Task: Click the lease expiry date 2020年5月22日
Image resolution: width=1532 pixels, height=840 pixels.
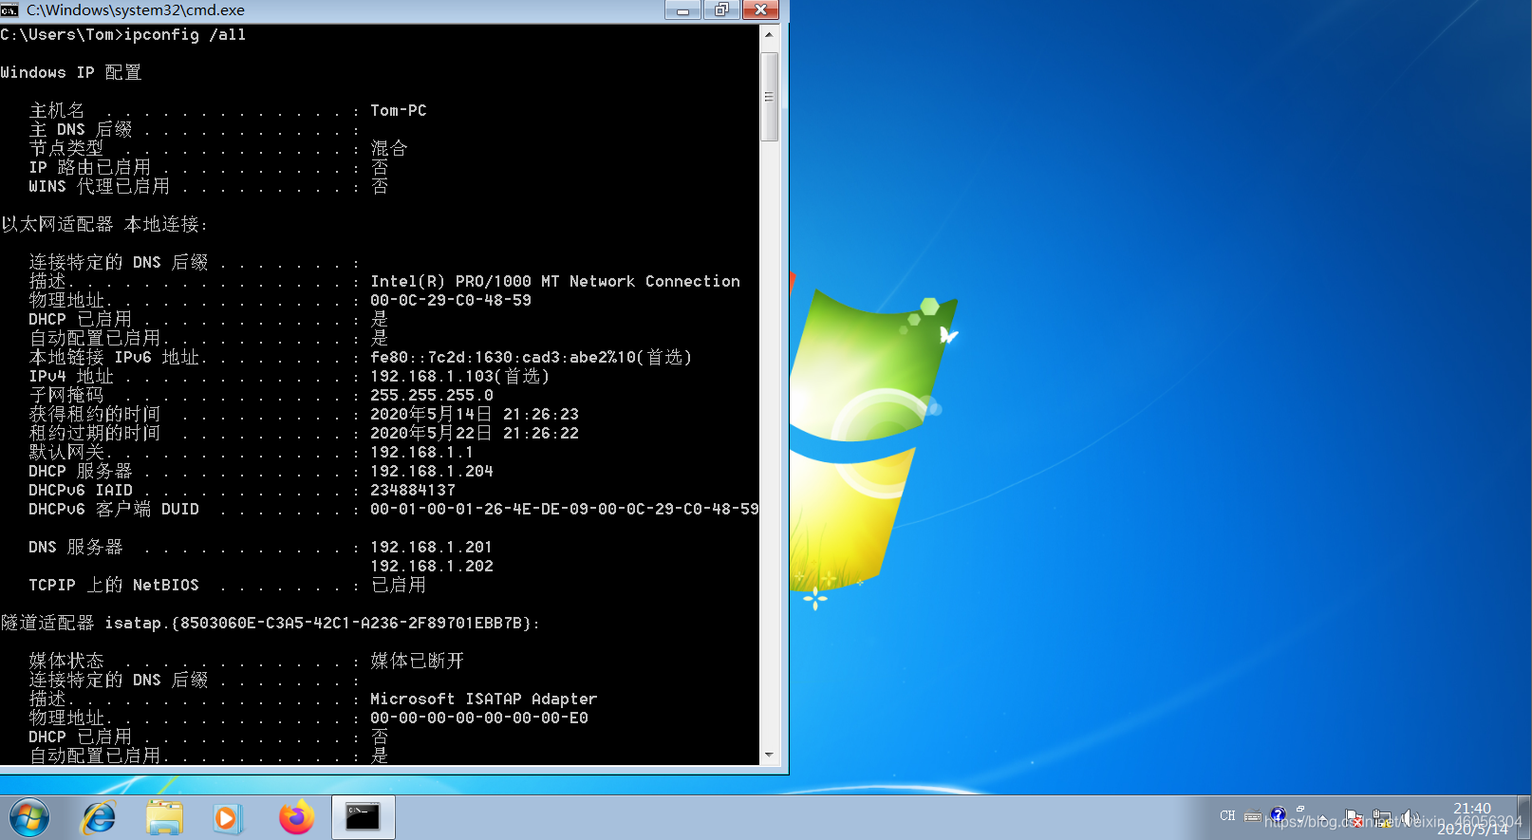Action: pos(431,434)
